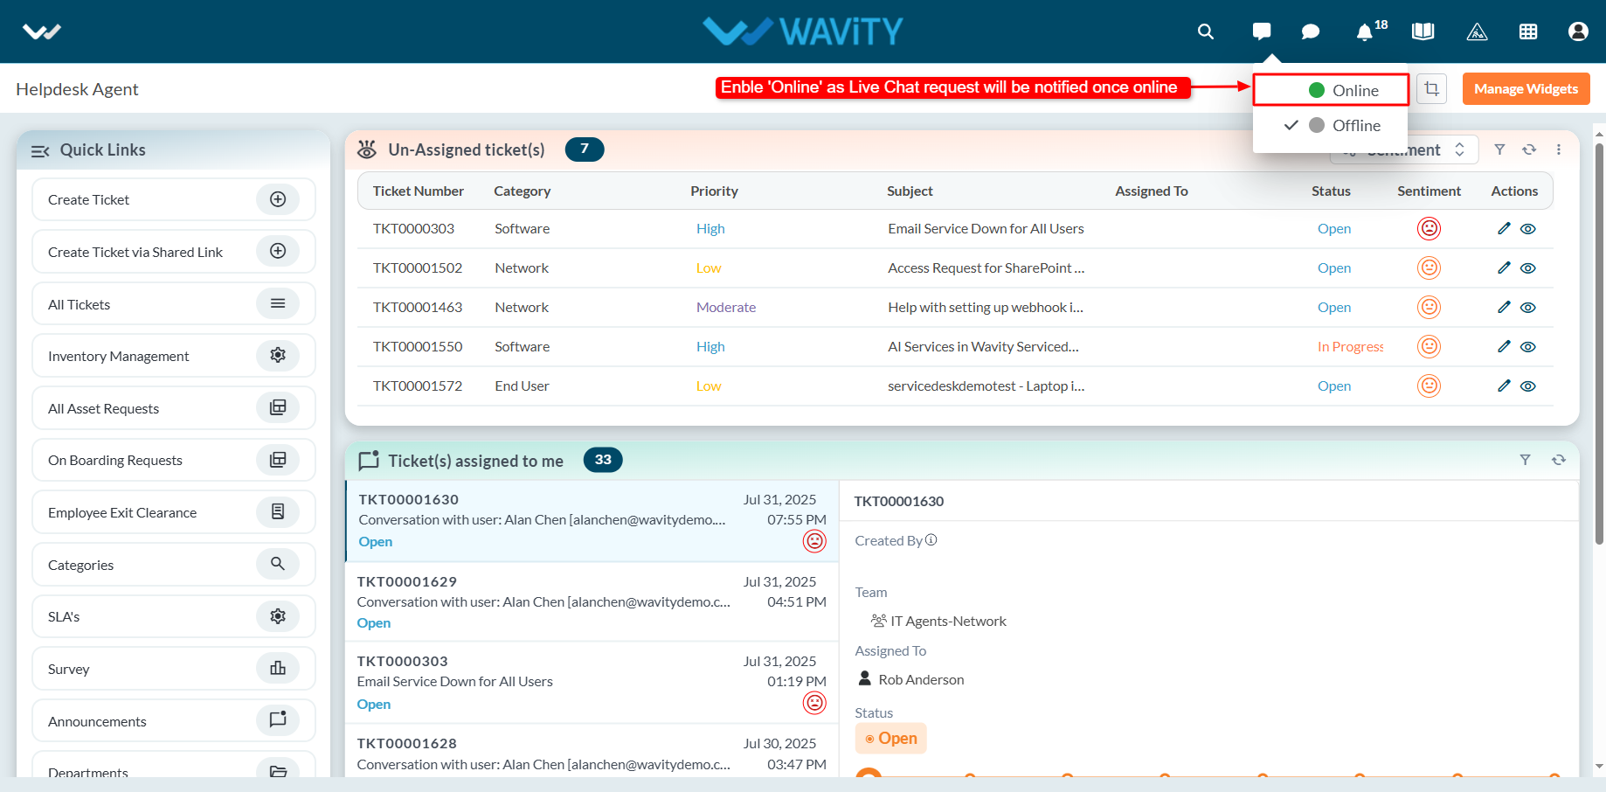
Task: Open Un-Assigned tickets more options menu
Action: (x=1559, y=149)
